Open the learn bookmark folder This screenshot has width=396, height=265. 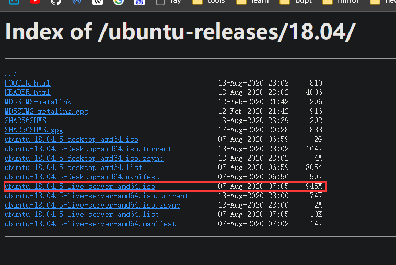(x=252, y=2)
